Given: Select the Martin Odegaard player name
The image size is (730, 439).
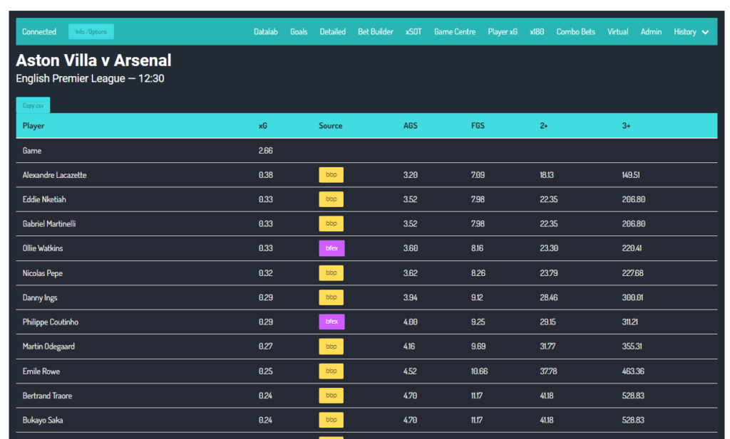Looking at the screenshot, I should tap(48, 347).
